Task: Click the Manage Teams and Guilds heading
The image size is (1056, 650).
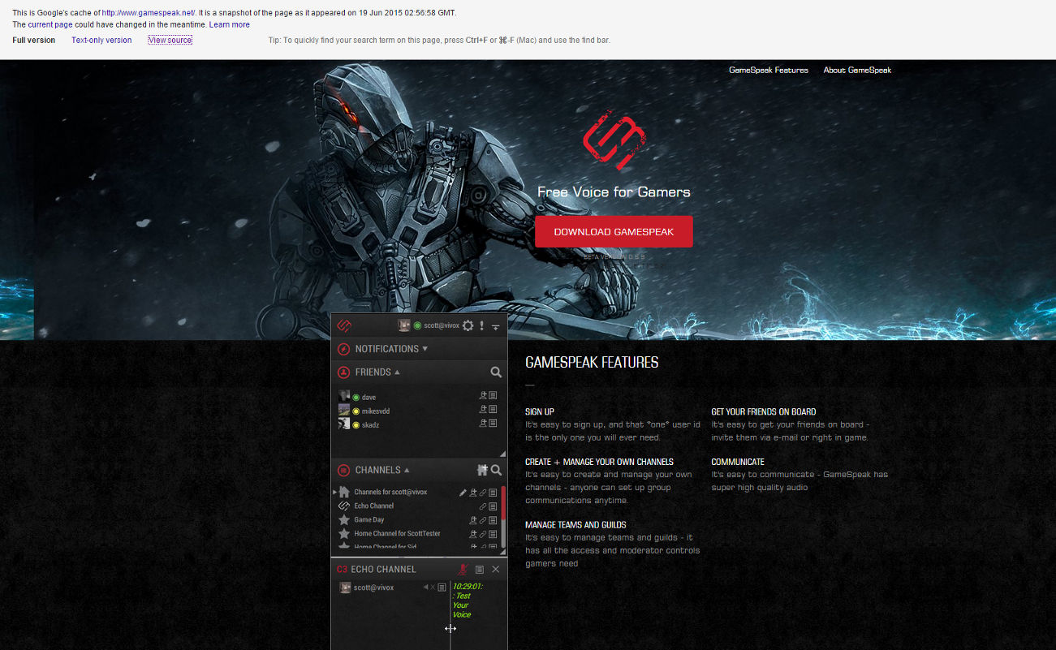Action: [575, 525]
